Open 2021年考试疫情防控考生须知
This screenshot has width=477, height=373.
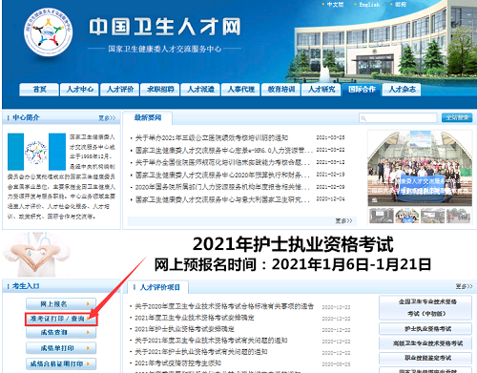pyautogui.click(x=177, y=363)
